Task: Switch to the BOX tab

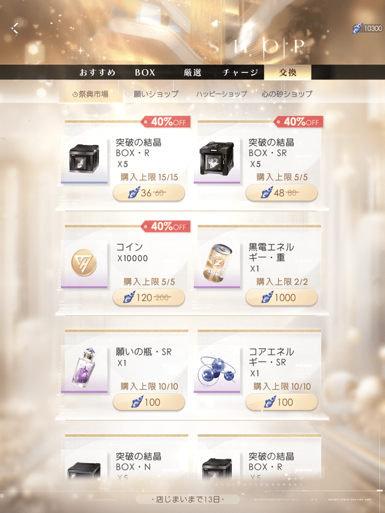Action: tap(145, 72)
